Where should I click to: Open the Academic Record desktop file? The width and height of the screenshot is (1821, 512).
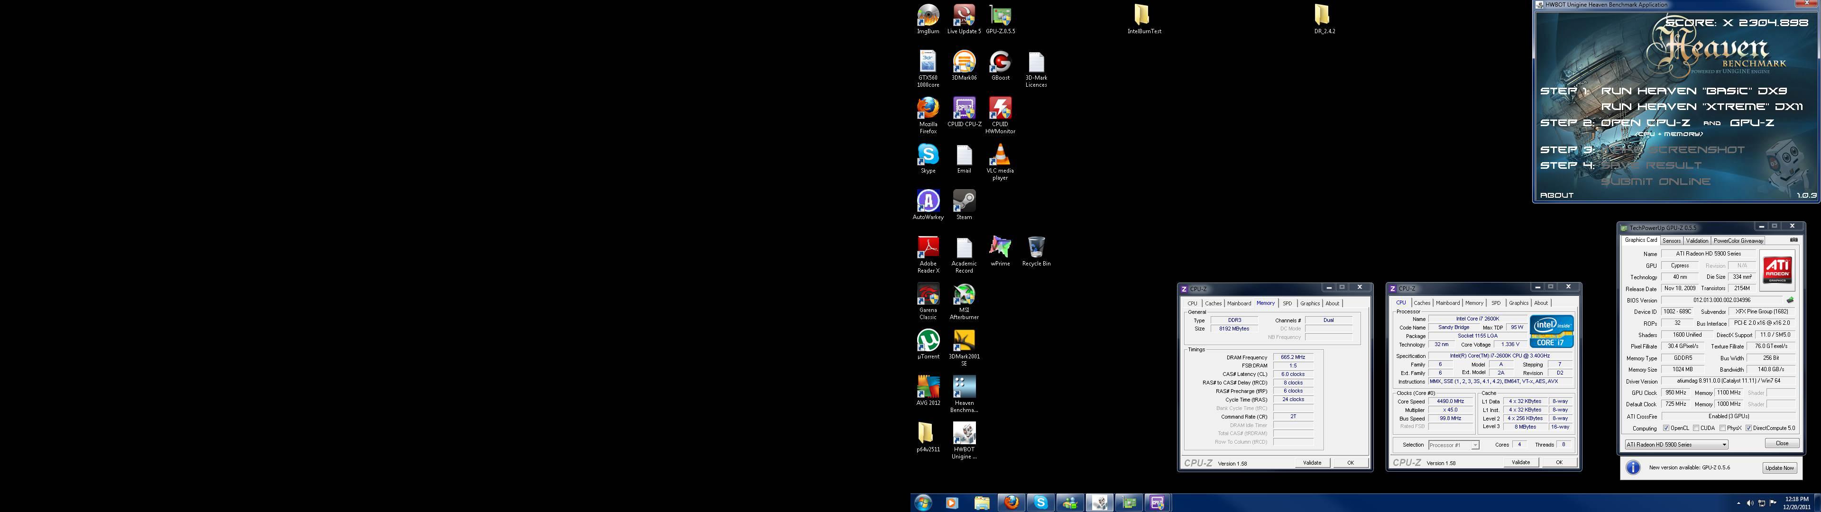click(x=964, y=255)
